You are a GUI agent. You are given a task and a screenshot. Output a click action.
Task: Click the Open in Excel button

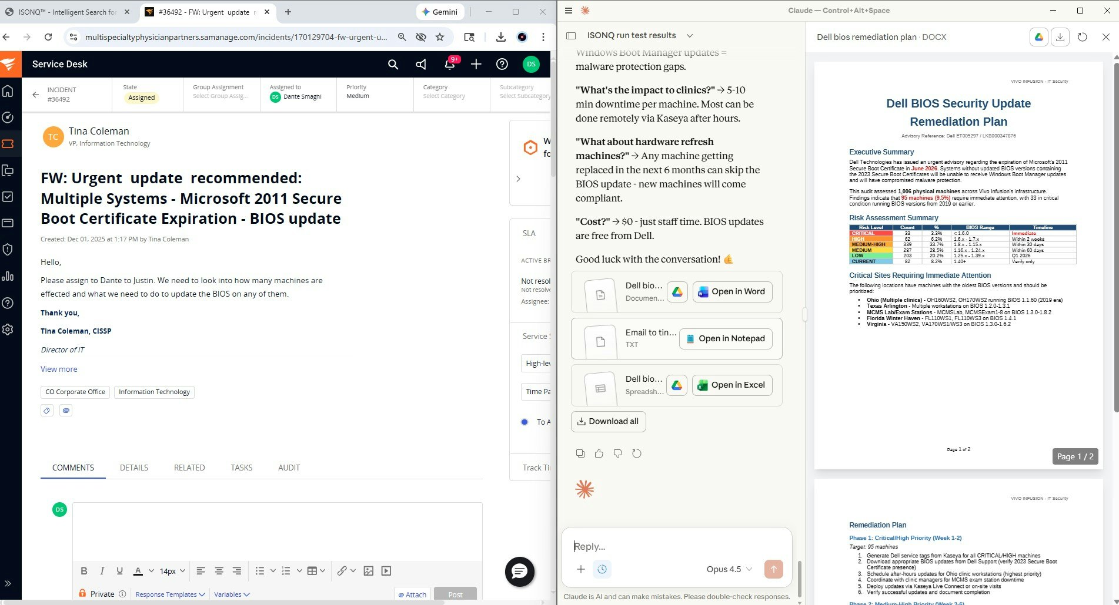pyautogui.click(x=732, y=385)
